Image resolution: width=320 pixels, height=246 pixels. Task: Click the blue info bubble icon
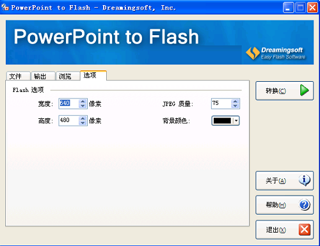pos(305,180)
